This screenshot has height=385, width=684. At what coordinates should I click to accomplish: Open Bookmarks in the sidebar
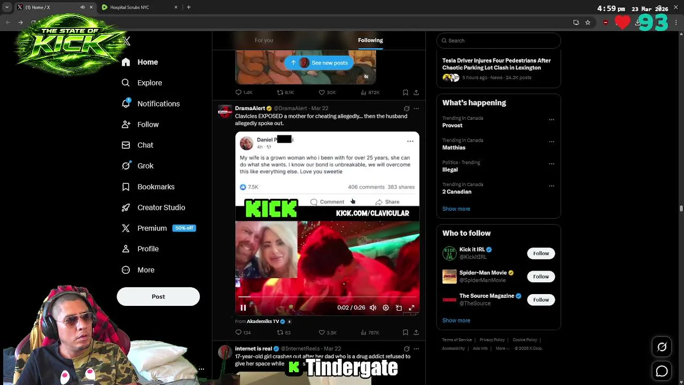[x=148, y=187]
